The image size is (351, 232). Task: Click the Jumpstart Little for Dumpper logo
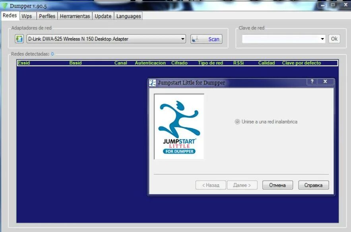pyautogui.click(x=179, y=127)
